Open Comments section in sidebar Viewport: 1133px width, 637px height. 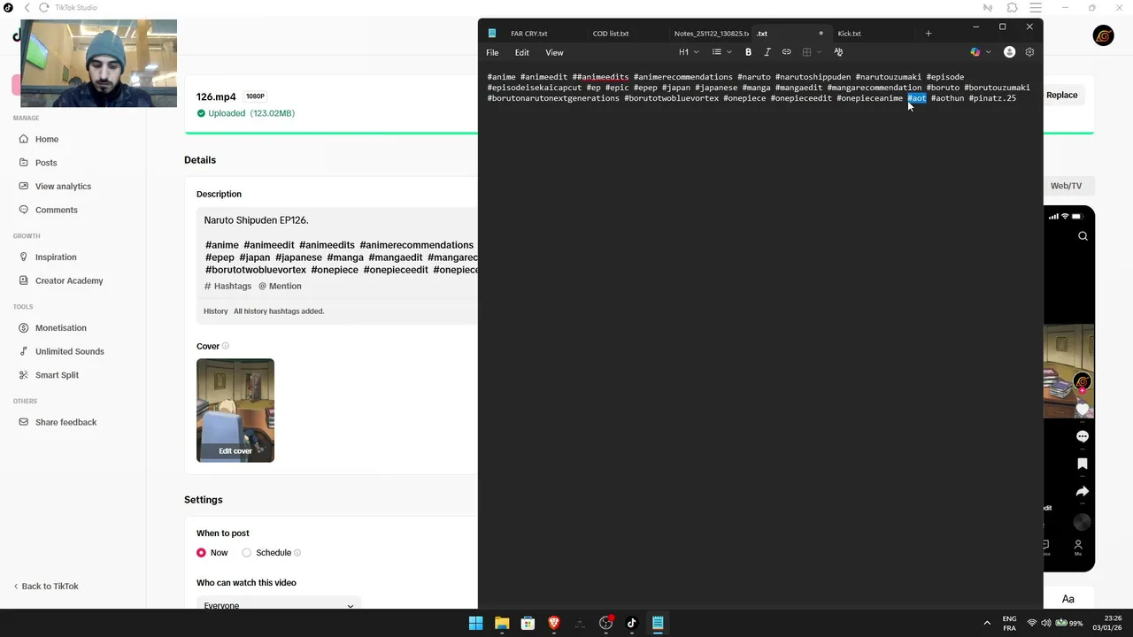(x=56, y=210)
